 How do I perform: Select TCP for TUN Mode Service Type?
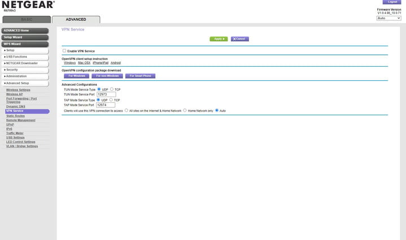(112, 89)
